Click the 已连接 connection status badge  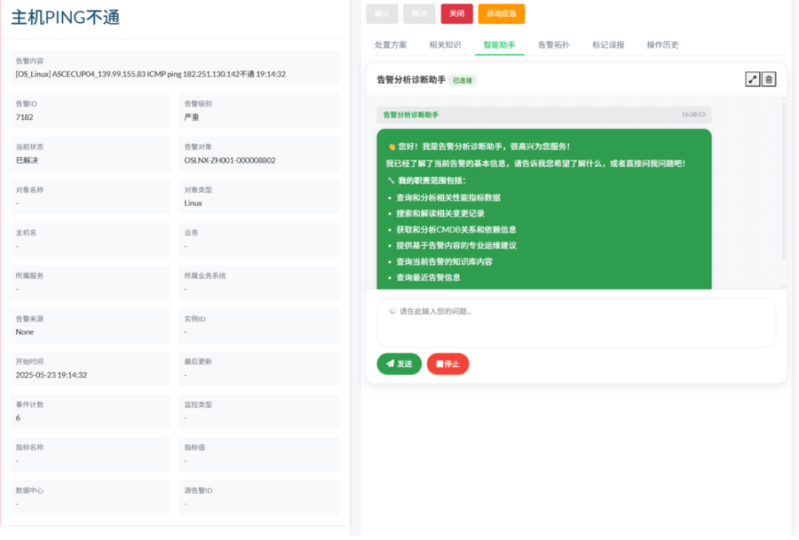(x=462, y=80)
